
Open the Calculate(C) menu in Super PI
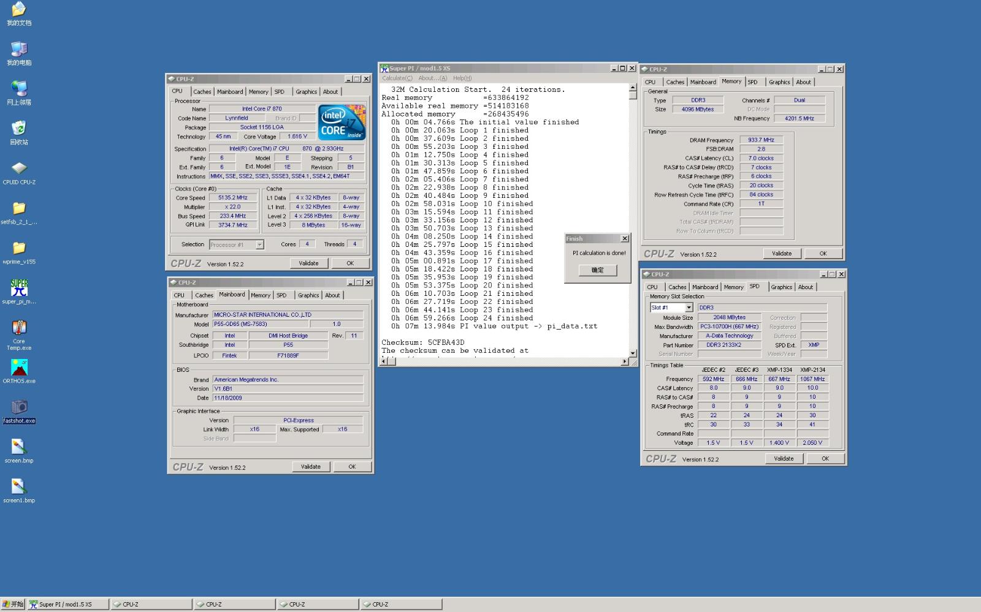click(397, 78)
